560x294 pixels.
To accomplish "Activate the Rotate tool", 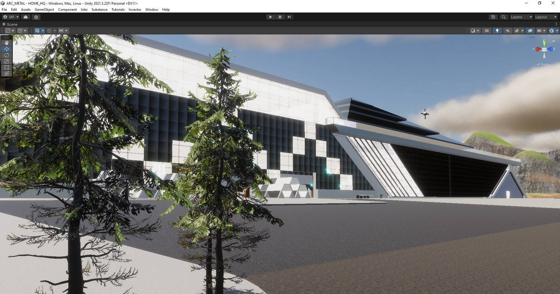I will coord(6,55).
